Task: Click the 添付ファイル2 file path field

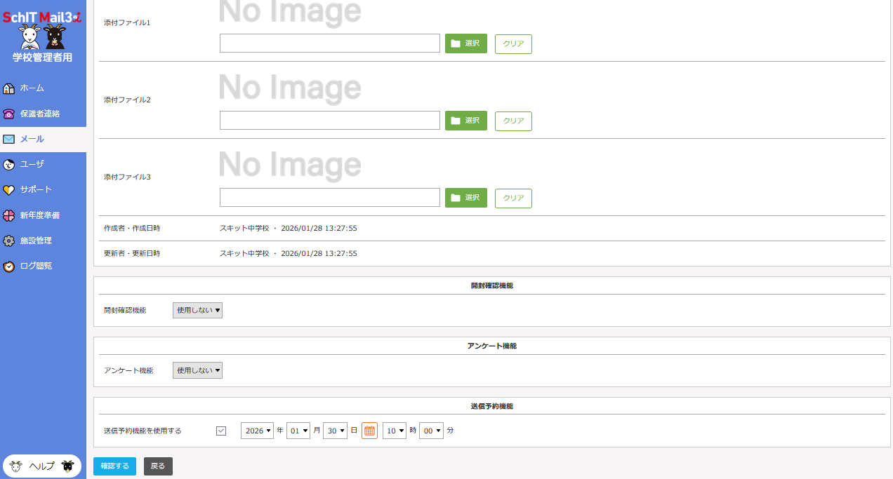Action: (329, 121)
